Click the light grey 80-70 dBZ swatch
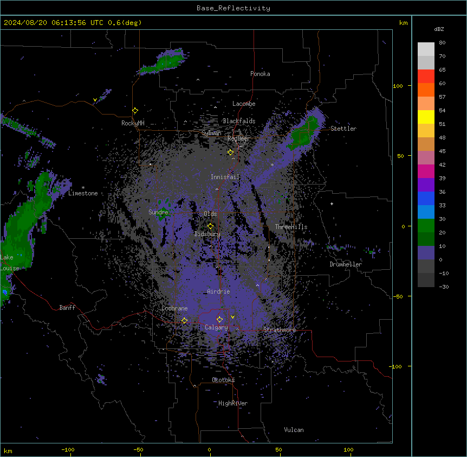Viewport: 467px width, 457px height. pos(426,49)
